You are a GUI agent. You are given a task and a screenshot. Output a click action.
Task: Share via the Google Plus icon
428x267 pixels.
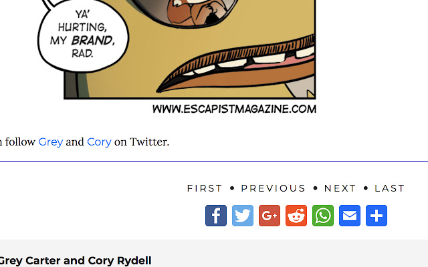pos(270,216)
